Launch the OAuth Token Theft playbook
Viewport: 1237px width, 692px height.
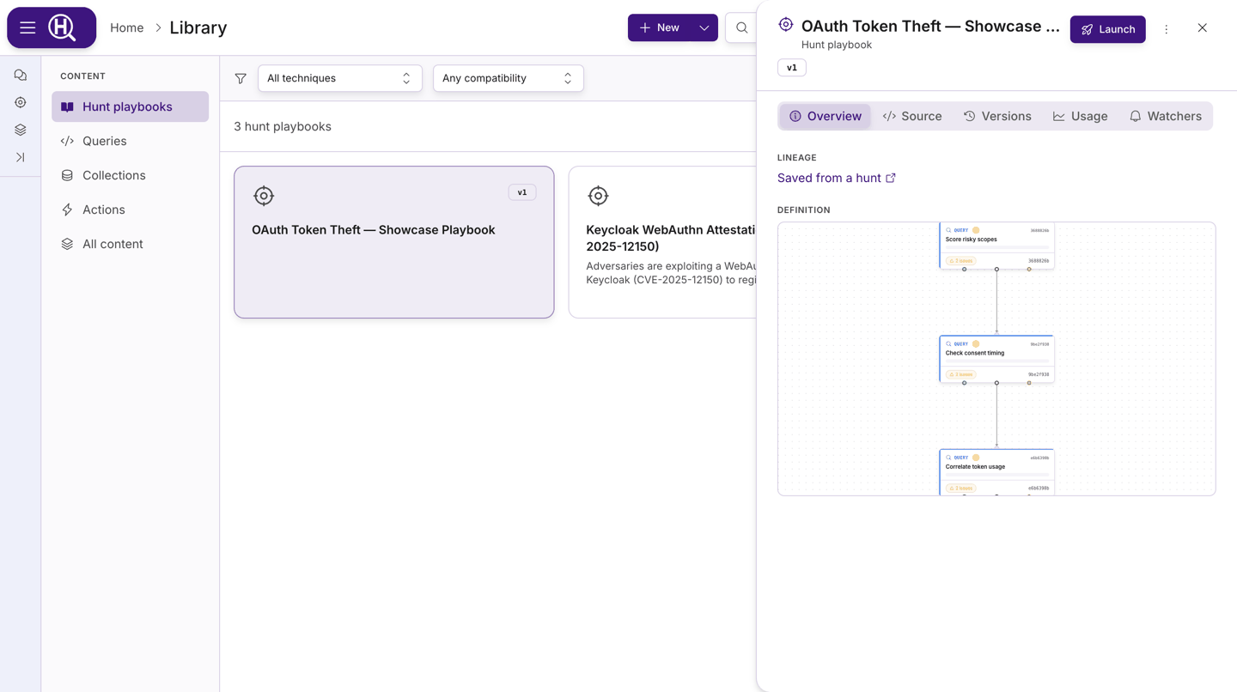tap(1108, 29)
